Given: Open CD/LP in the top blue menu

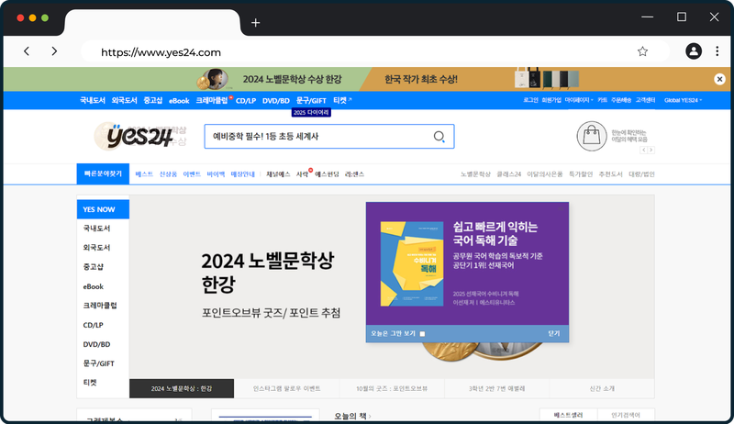Looking at the screenshot, I should [x=246, y=101].
